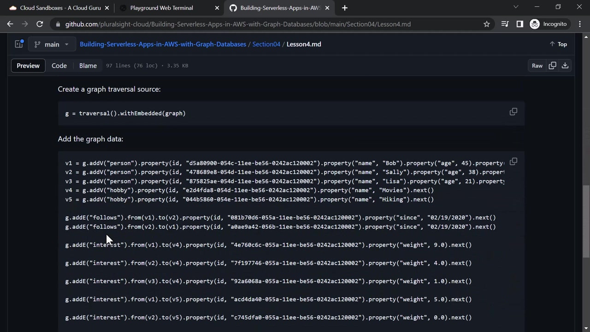The width and height of the screenshot is (590, 332).
Task: Open the media control icon in toolbar
Action: [x=505, y=24]
